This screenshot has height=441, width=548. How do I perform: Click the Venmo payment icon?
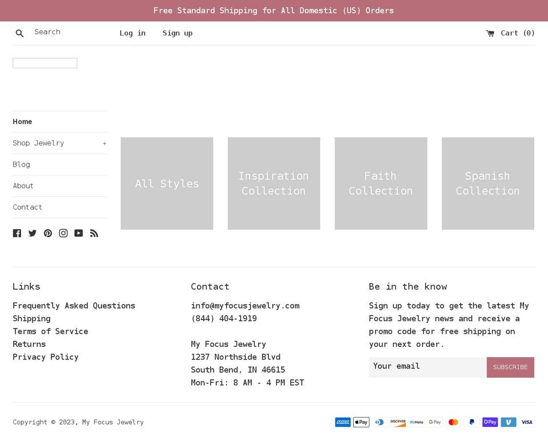coord(509,422)
